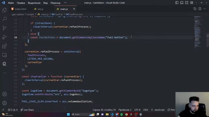Open the Переход menu
Image resolution: width=209 pixels, height=117 pixels.
pyautogui.click(x=55, y=3)
